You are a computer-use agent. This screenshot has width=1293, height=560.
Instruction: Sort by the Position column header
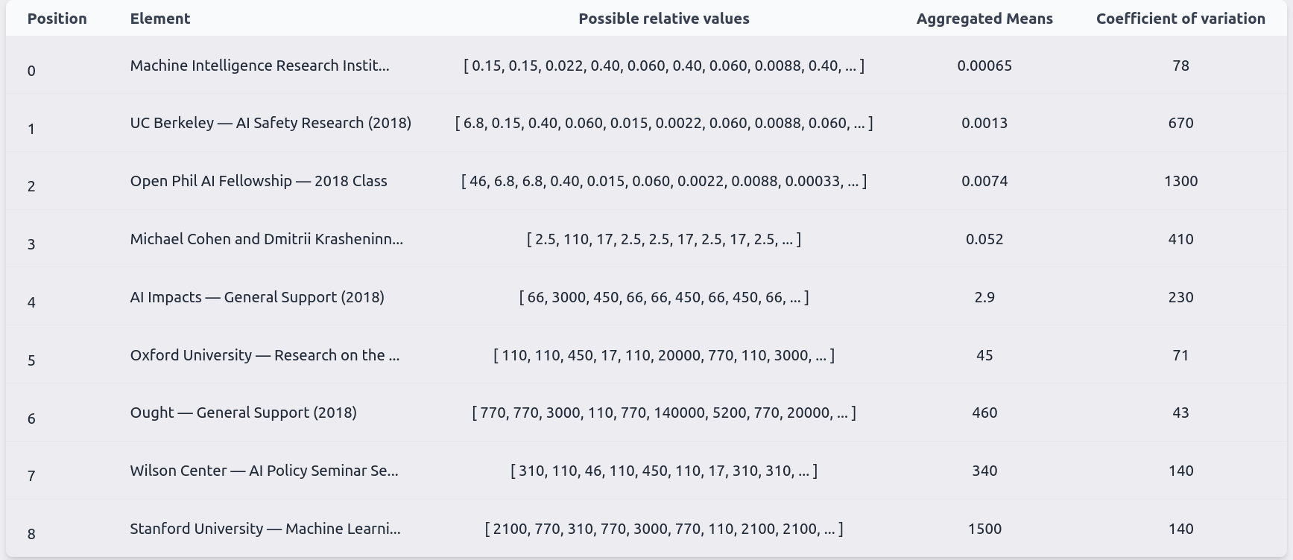tap(57, 19)
